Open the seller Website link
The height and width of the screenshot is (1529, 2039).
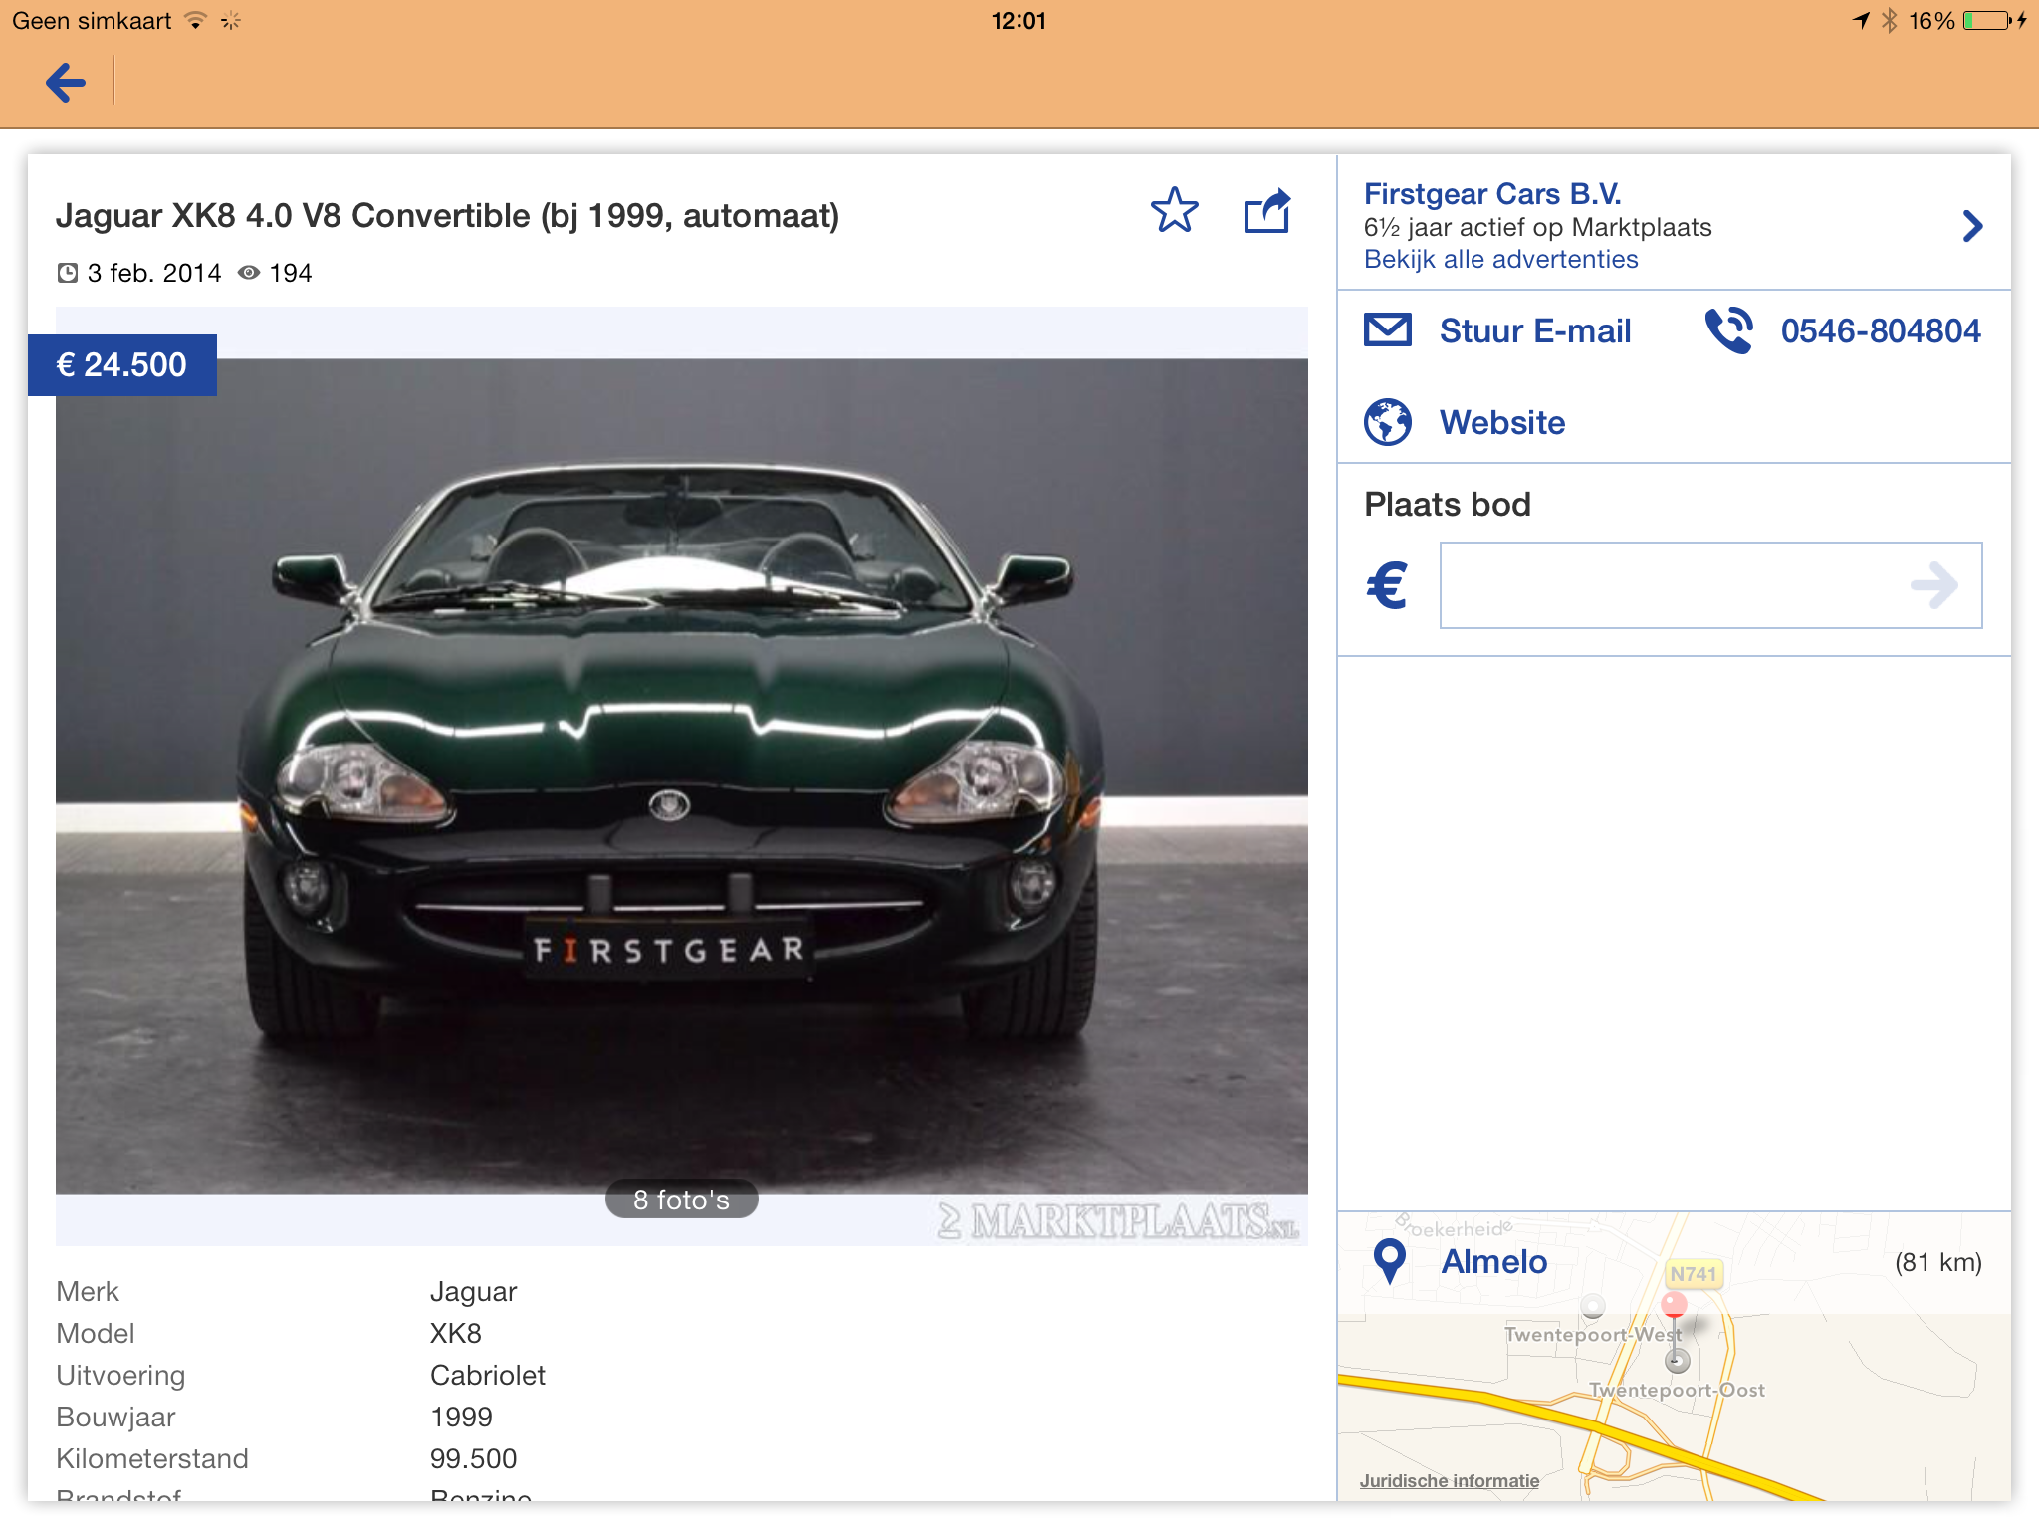click(1502, 422)
